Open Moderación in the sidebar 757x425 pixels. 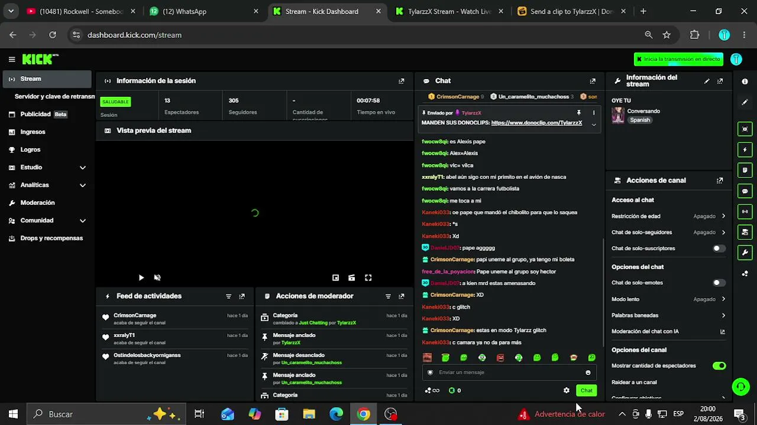(x=47, y=203)
